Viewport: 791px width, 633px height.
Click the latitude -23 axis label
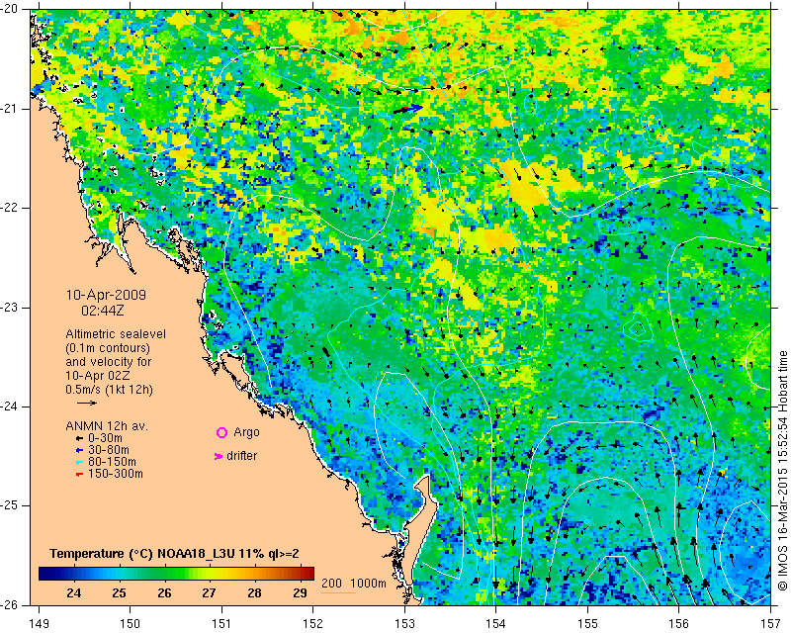click(8, 308)
